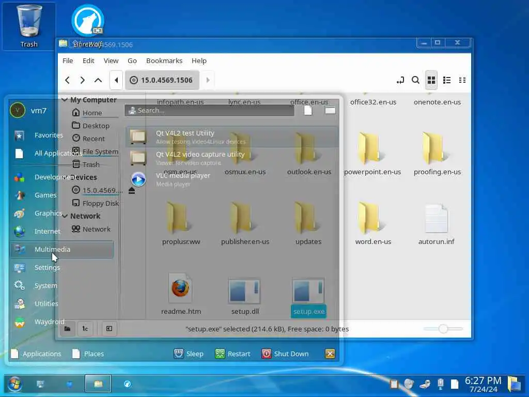The height and width of the screenshot is (397, 529).
Task: Open the Utilities category
Action: [61, 303]
